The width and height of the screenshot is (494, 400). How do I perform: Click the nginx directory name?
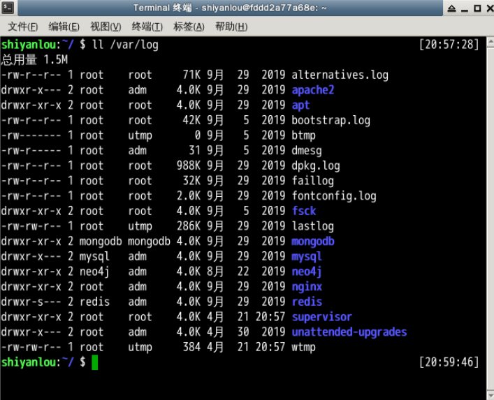[307, 287]
